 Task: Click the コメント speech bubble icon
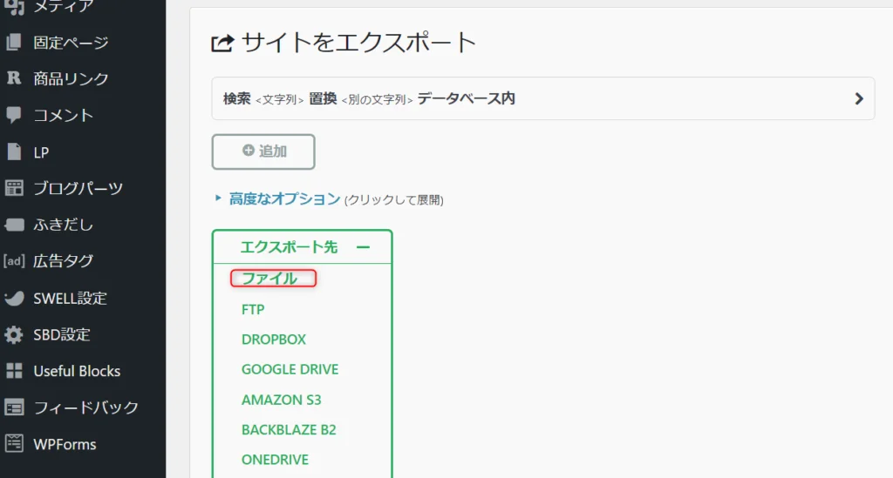pyautogui.click(x=14, y=115)
